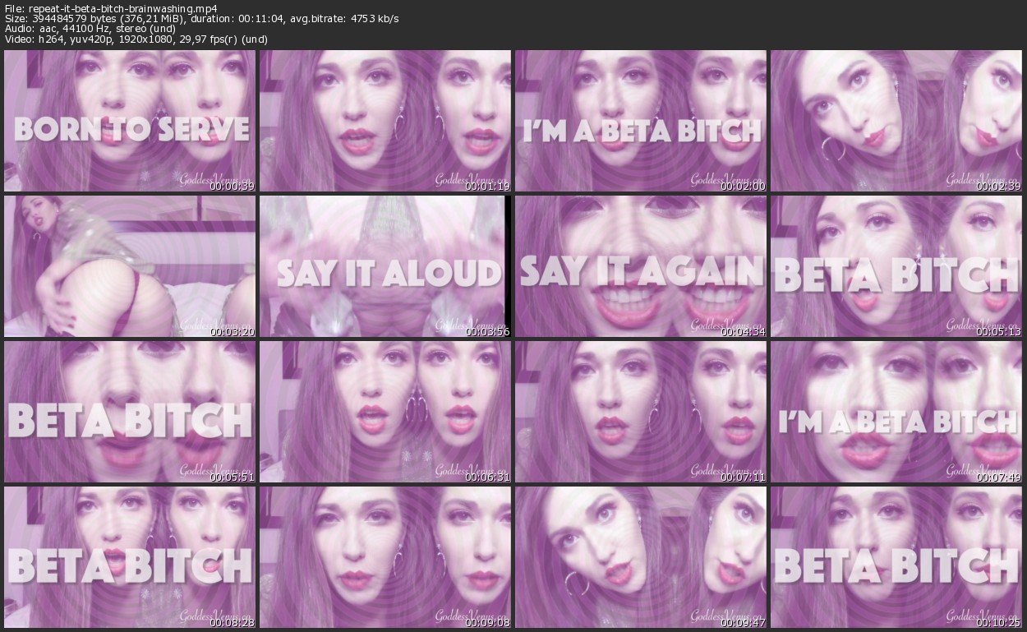The height and width of the screenshot is (632, 1027).
Task: Select the thumbnail marked 00:02:00
Action: [x=640, y=120]
